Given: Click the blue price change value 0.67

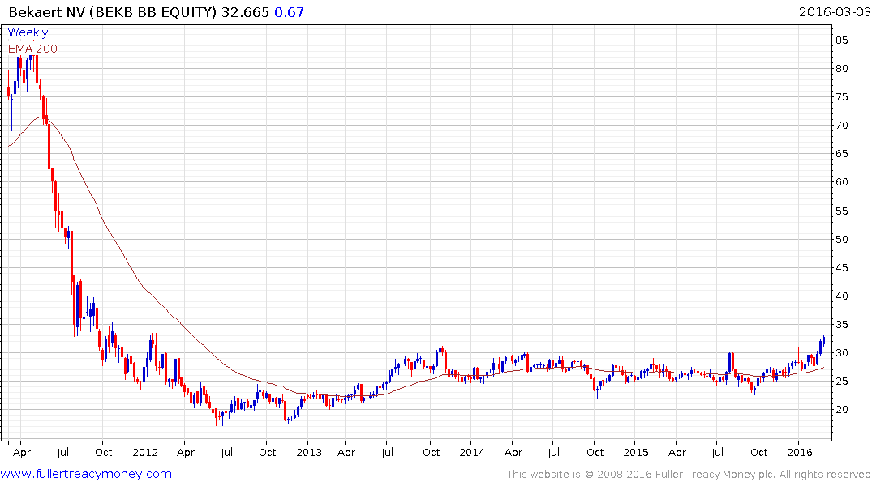Looking at the screenshot, I should coord(290,11).
